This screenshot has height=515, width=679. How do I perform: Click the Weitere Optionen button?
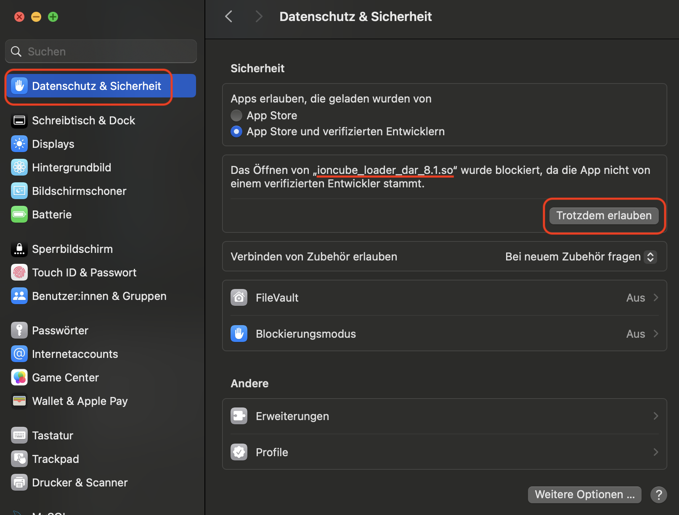click(x=584, y=495)
